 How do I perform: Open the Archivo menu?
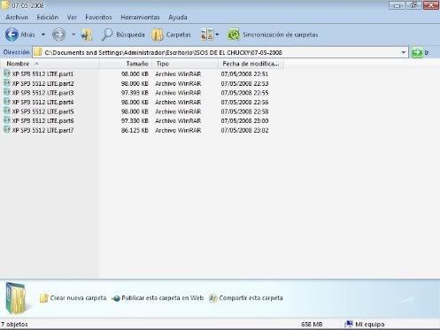17,18
